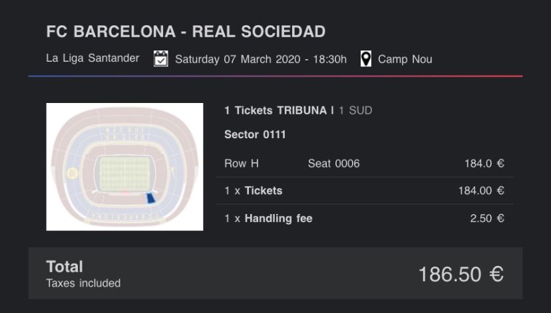Click the FC Barcelona - Real Sociedad title
551x313 pixels.
pyautogui.click(x=186, y=31)
